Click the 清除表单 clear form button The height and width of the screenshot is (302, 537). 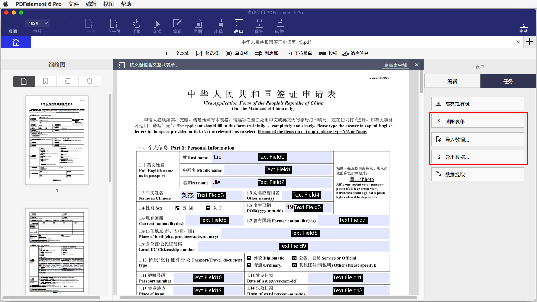pyautogui.click(x=478, y=120)
